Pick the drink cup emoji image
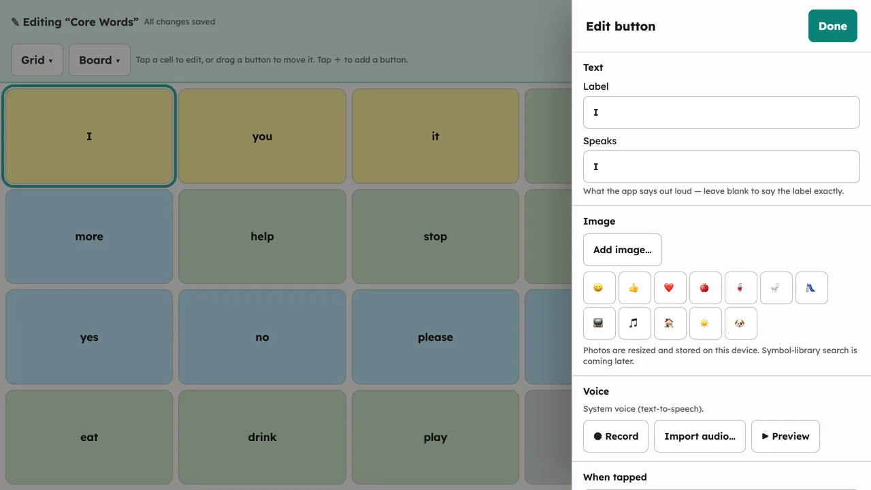 coord(741,288)
